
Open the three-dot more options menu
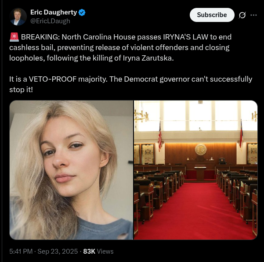click(x=253, y=15)
